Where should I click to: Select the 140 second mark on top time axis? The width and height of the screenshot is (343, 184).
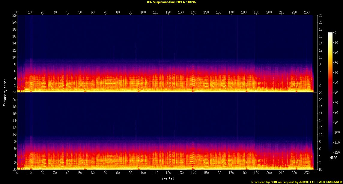tap(193, 12)
